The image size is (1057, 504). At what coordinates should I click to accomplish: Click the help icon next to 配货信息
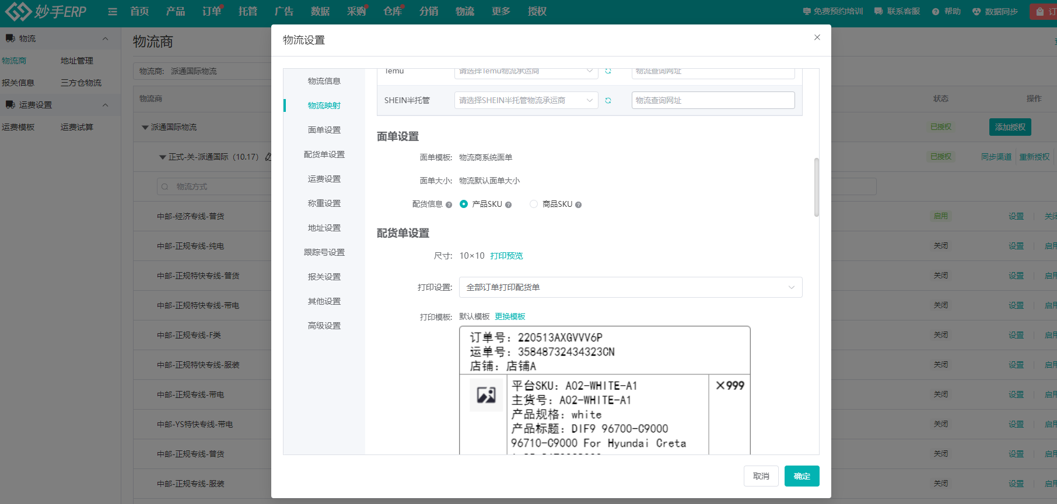[x=449, y=205]
